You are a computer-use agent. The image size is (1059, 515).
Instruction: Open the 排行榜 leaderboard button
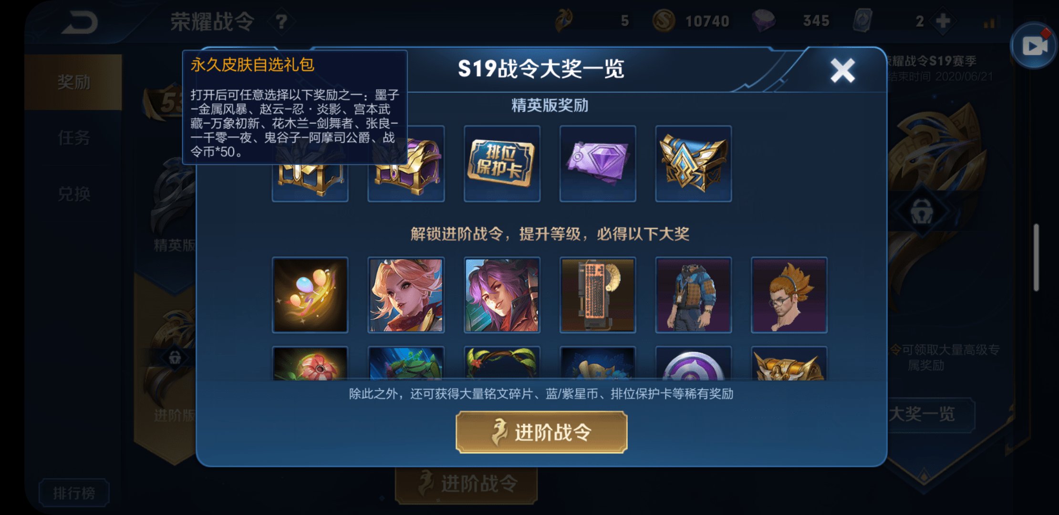[74, 493]
